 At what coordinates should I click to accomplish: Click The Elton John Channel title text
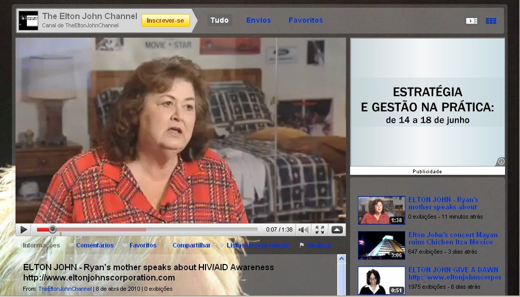click(x=89, y=16)
